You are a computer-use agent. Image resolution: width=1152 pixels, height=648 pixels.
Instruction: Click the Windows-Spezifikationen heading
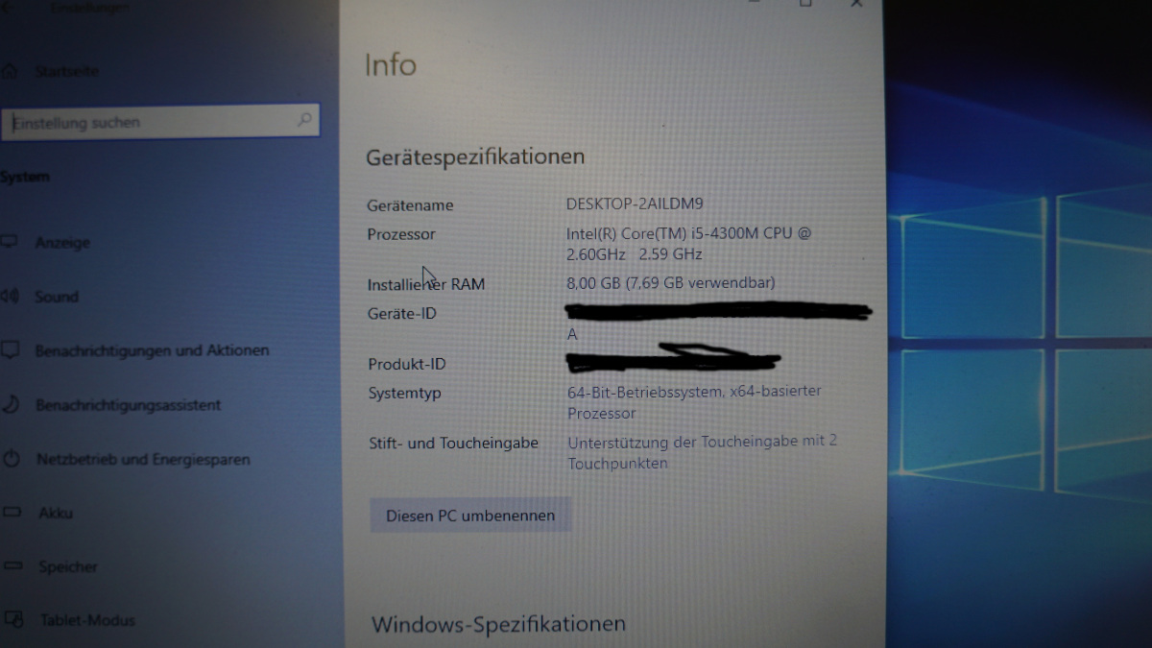pyautogui.click(x=498, y=625)
